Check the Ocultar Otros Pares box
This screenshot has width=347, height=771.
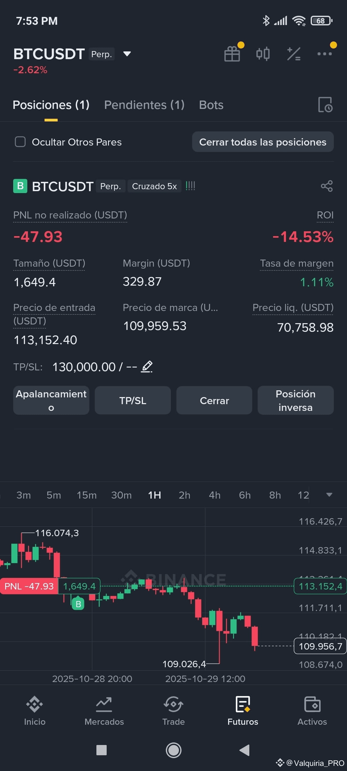click(20, 142)
